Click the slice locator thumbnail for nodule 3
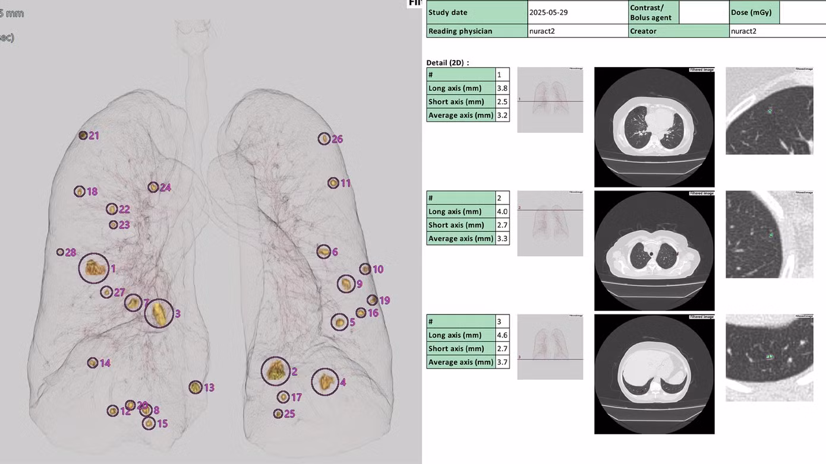 coord(550,347)
